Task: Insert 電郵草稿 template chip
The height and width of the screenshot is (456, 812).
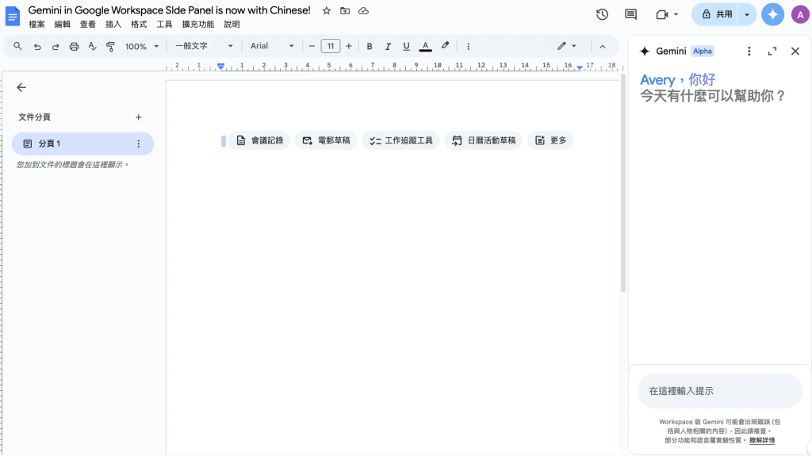Action: click(x=326, y=140)
